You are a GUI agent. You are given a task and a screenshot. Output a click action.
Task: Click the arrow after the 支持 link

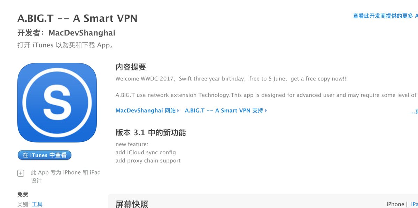coord(266,111)
